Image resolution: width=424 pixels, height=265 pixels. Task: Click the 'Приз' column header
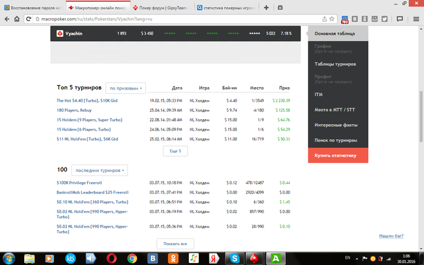click(x=285, y=88)
